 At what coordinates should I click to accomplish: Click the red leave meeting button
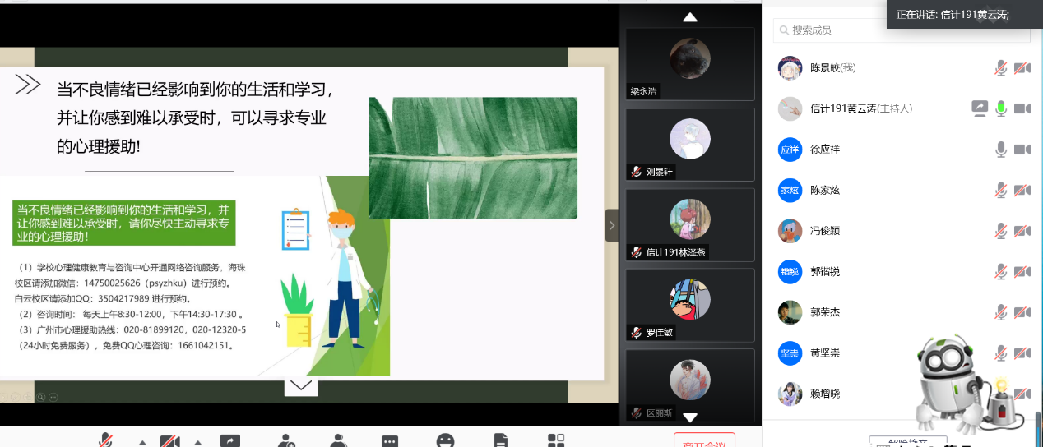click(x=703, y=441)
